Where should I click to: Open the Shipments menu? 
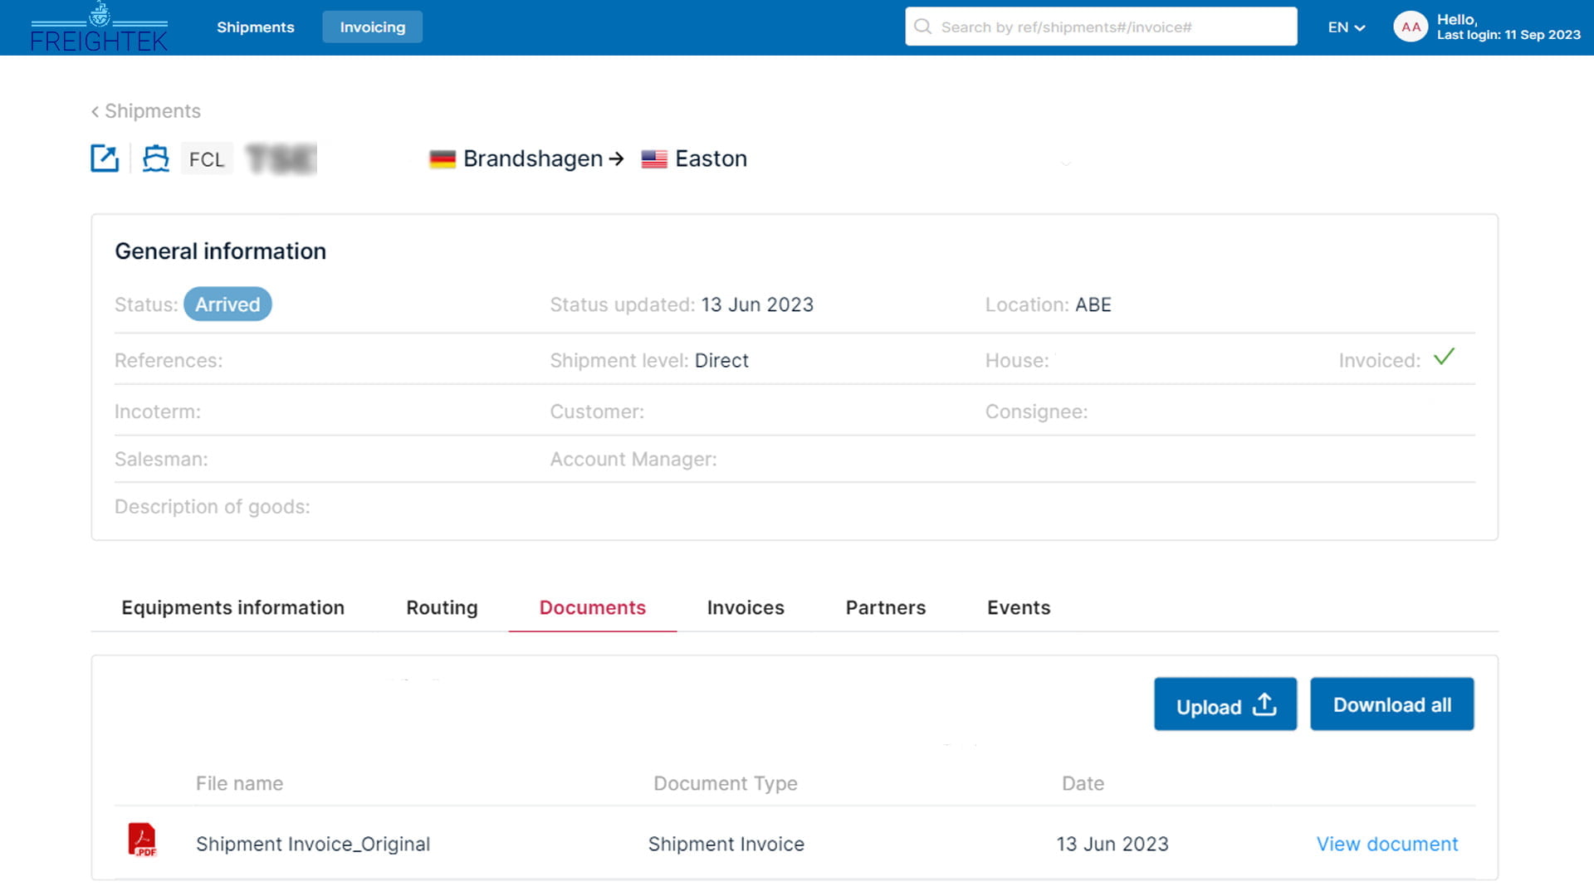click(x=255, y=27)
